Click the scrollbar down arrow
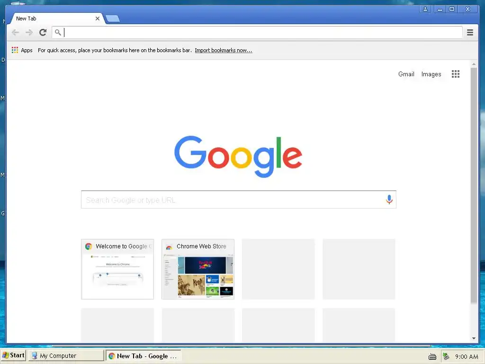This screenshot has height=364, width=485. 474,338
